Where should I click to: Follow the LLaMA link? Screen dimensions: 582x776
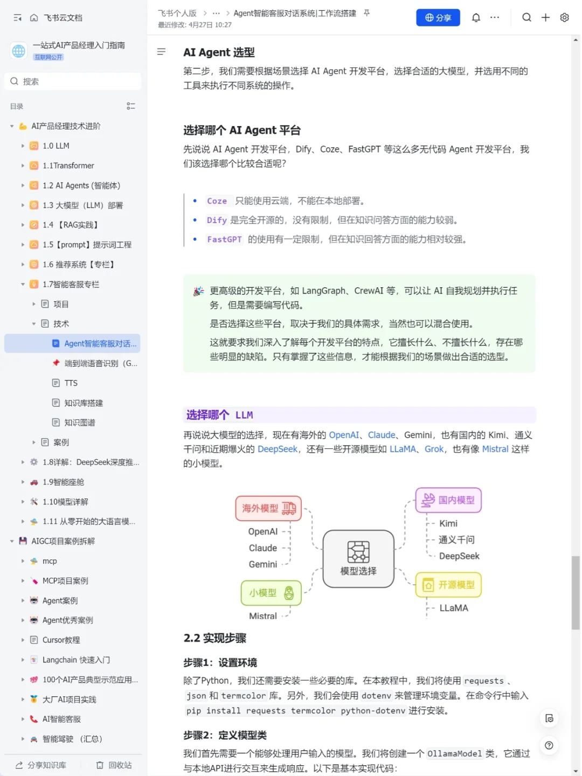click(403, 449)
